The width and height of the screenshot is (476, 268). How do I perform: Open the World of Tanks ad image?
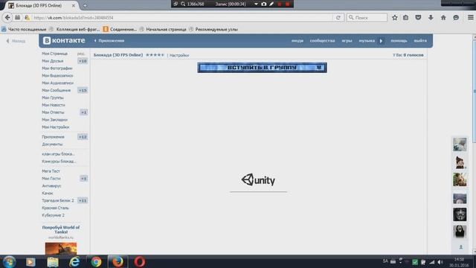tap(61, 249)
